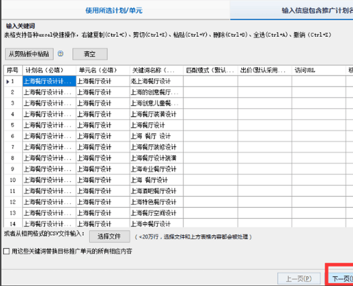This screenshot has width=353, height=286.
Task: Select row number 7 in the table
Action: click(13, 147)
